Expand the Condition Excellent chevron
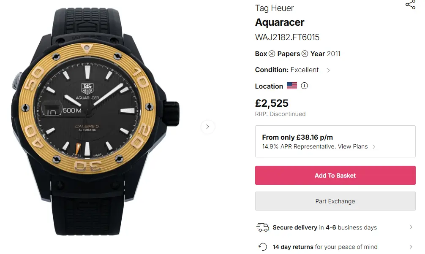 [x=329, y=70]
